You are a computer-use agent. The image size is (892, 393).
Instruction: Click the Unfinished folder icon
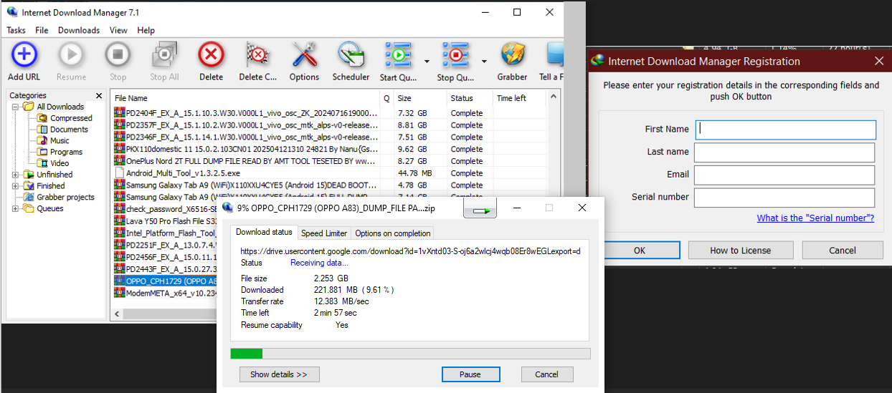29,175
